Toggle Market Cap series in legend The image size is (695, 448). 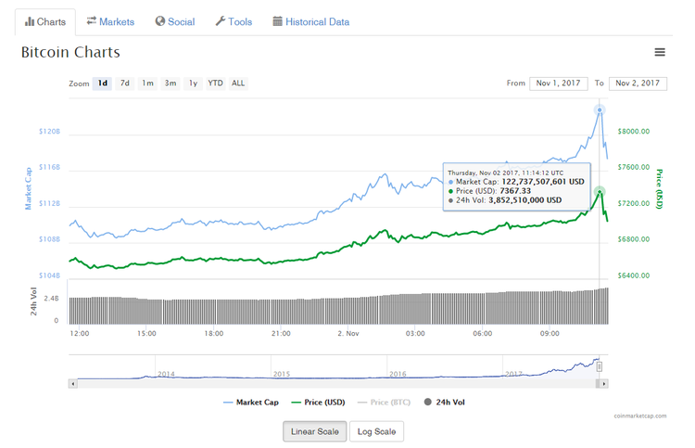point(250,403)
